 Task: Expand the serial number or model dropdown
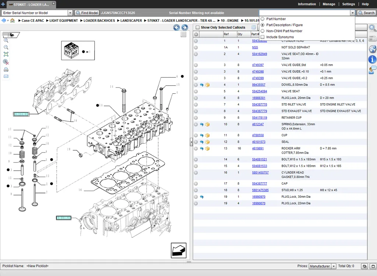tap(70, 13)
